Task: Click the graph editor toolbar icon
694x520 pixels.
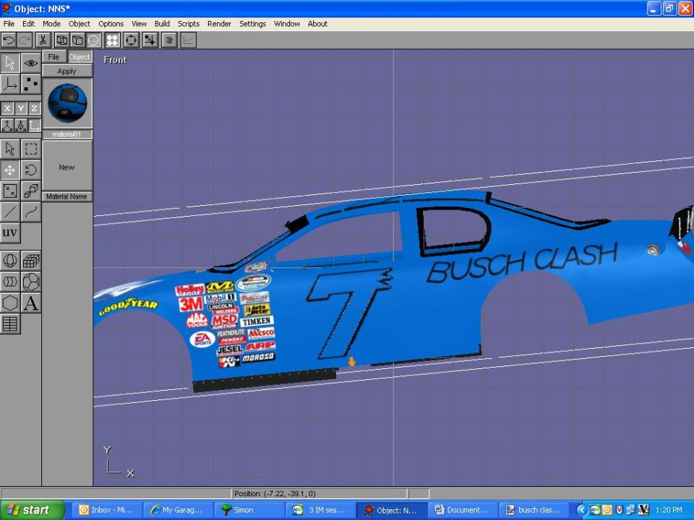Action: (188, 40)
